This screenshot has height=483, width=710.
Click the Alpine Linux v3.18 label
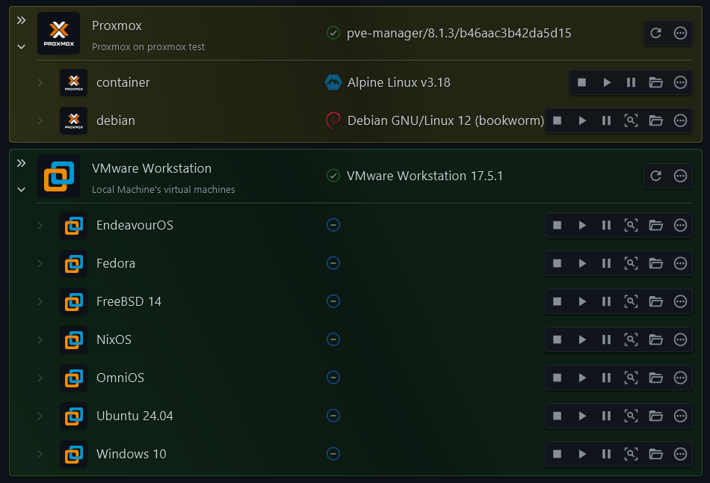(x=398, y=82)
